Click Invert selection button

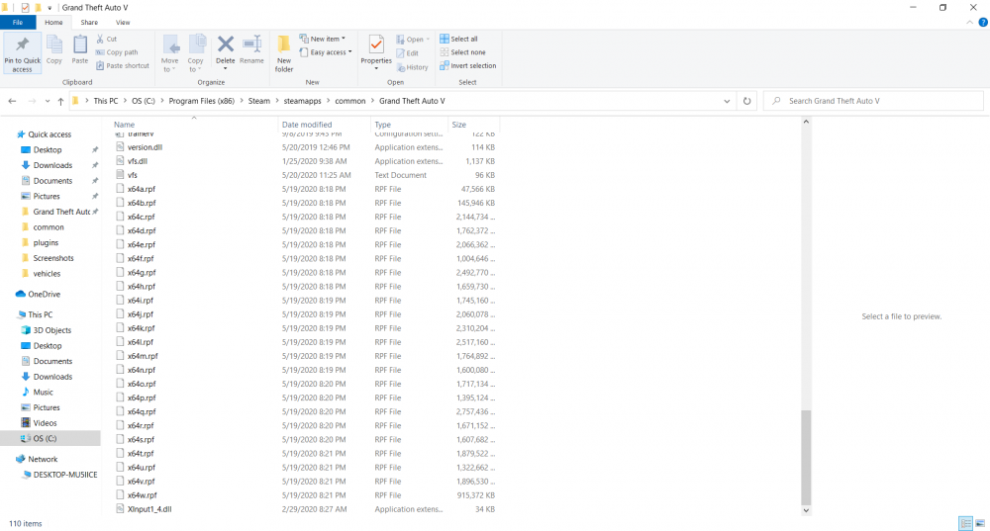472,66
